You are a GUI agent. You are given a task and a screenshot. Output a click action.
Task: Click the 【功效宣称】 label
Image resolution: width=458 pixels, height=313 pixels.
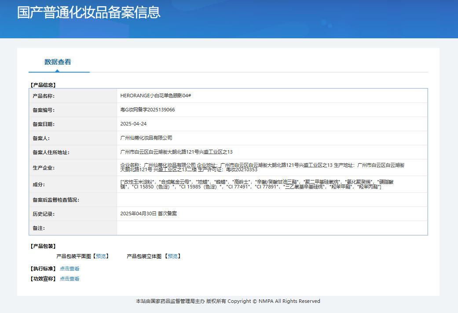43,279
